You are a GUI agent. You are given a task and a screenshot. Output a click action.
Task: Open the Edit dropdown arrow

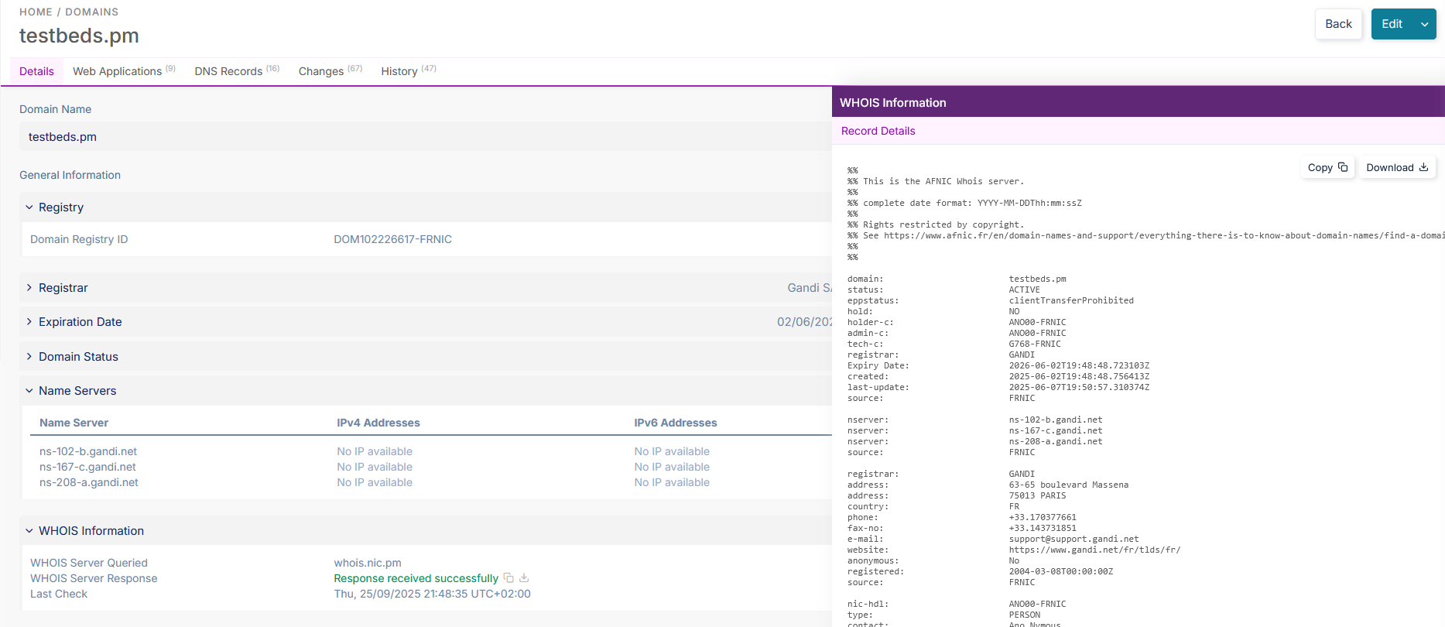[1424, 24]
